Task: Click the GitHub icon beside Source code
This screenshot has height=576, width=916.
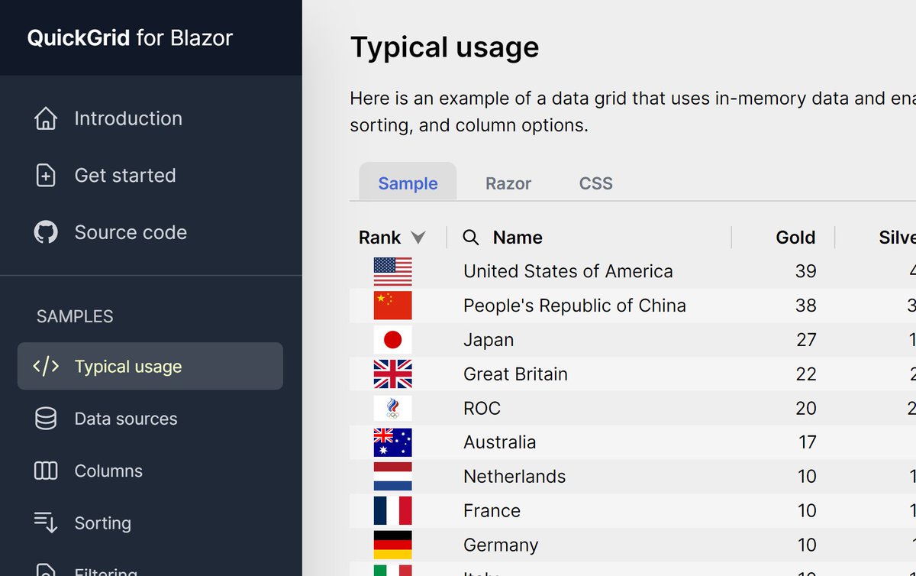Action: pyautogui.click(x=46, y=232)
